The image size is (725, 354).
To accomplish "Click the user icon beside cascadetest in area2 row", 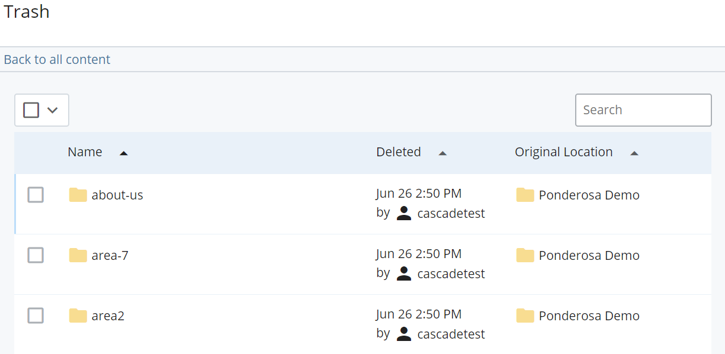I will (x=403, y=334).
